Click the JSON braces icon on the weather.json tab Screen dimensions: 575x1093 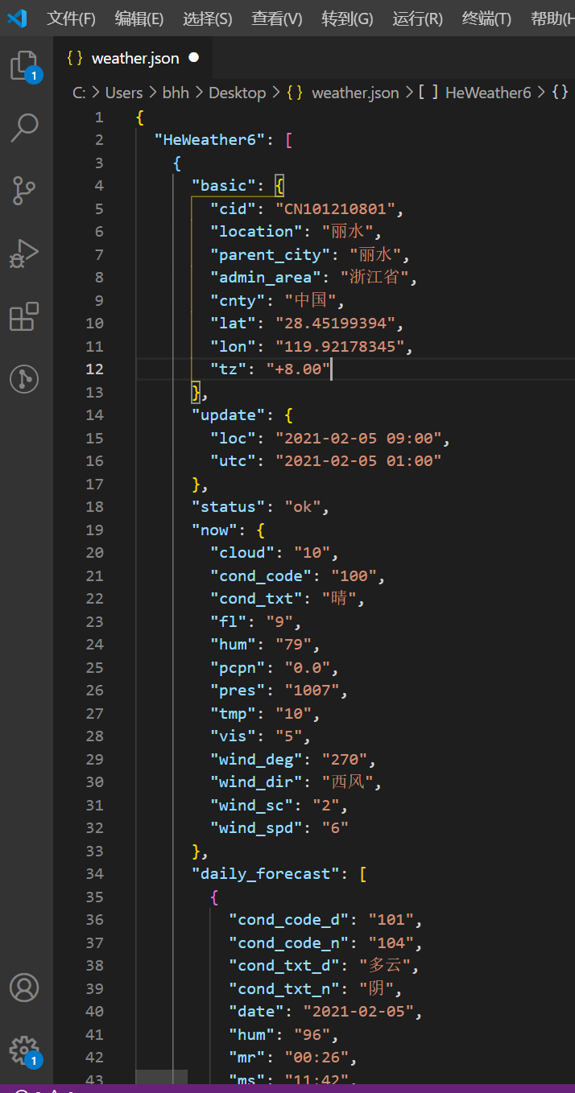[x=75, y=58]
